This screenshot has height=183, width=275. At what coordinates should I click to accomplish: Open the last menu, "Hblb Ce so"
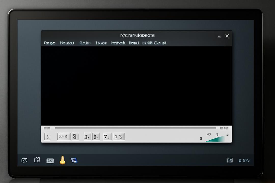154,43
